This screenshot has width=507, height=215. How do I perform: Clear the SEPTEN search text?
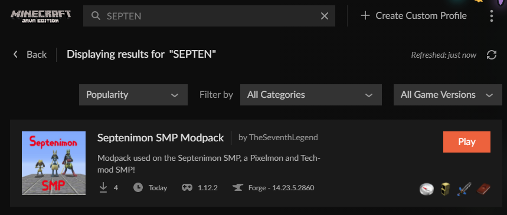pyautogui.click(x=324, y=16)
